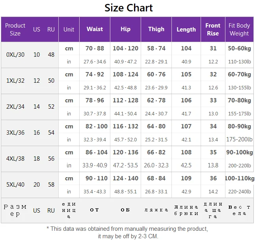Screen dimensions: 255x241
Task: Select the Front Rise header
Action: [213, 29]
